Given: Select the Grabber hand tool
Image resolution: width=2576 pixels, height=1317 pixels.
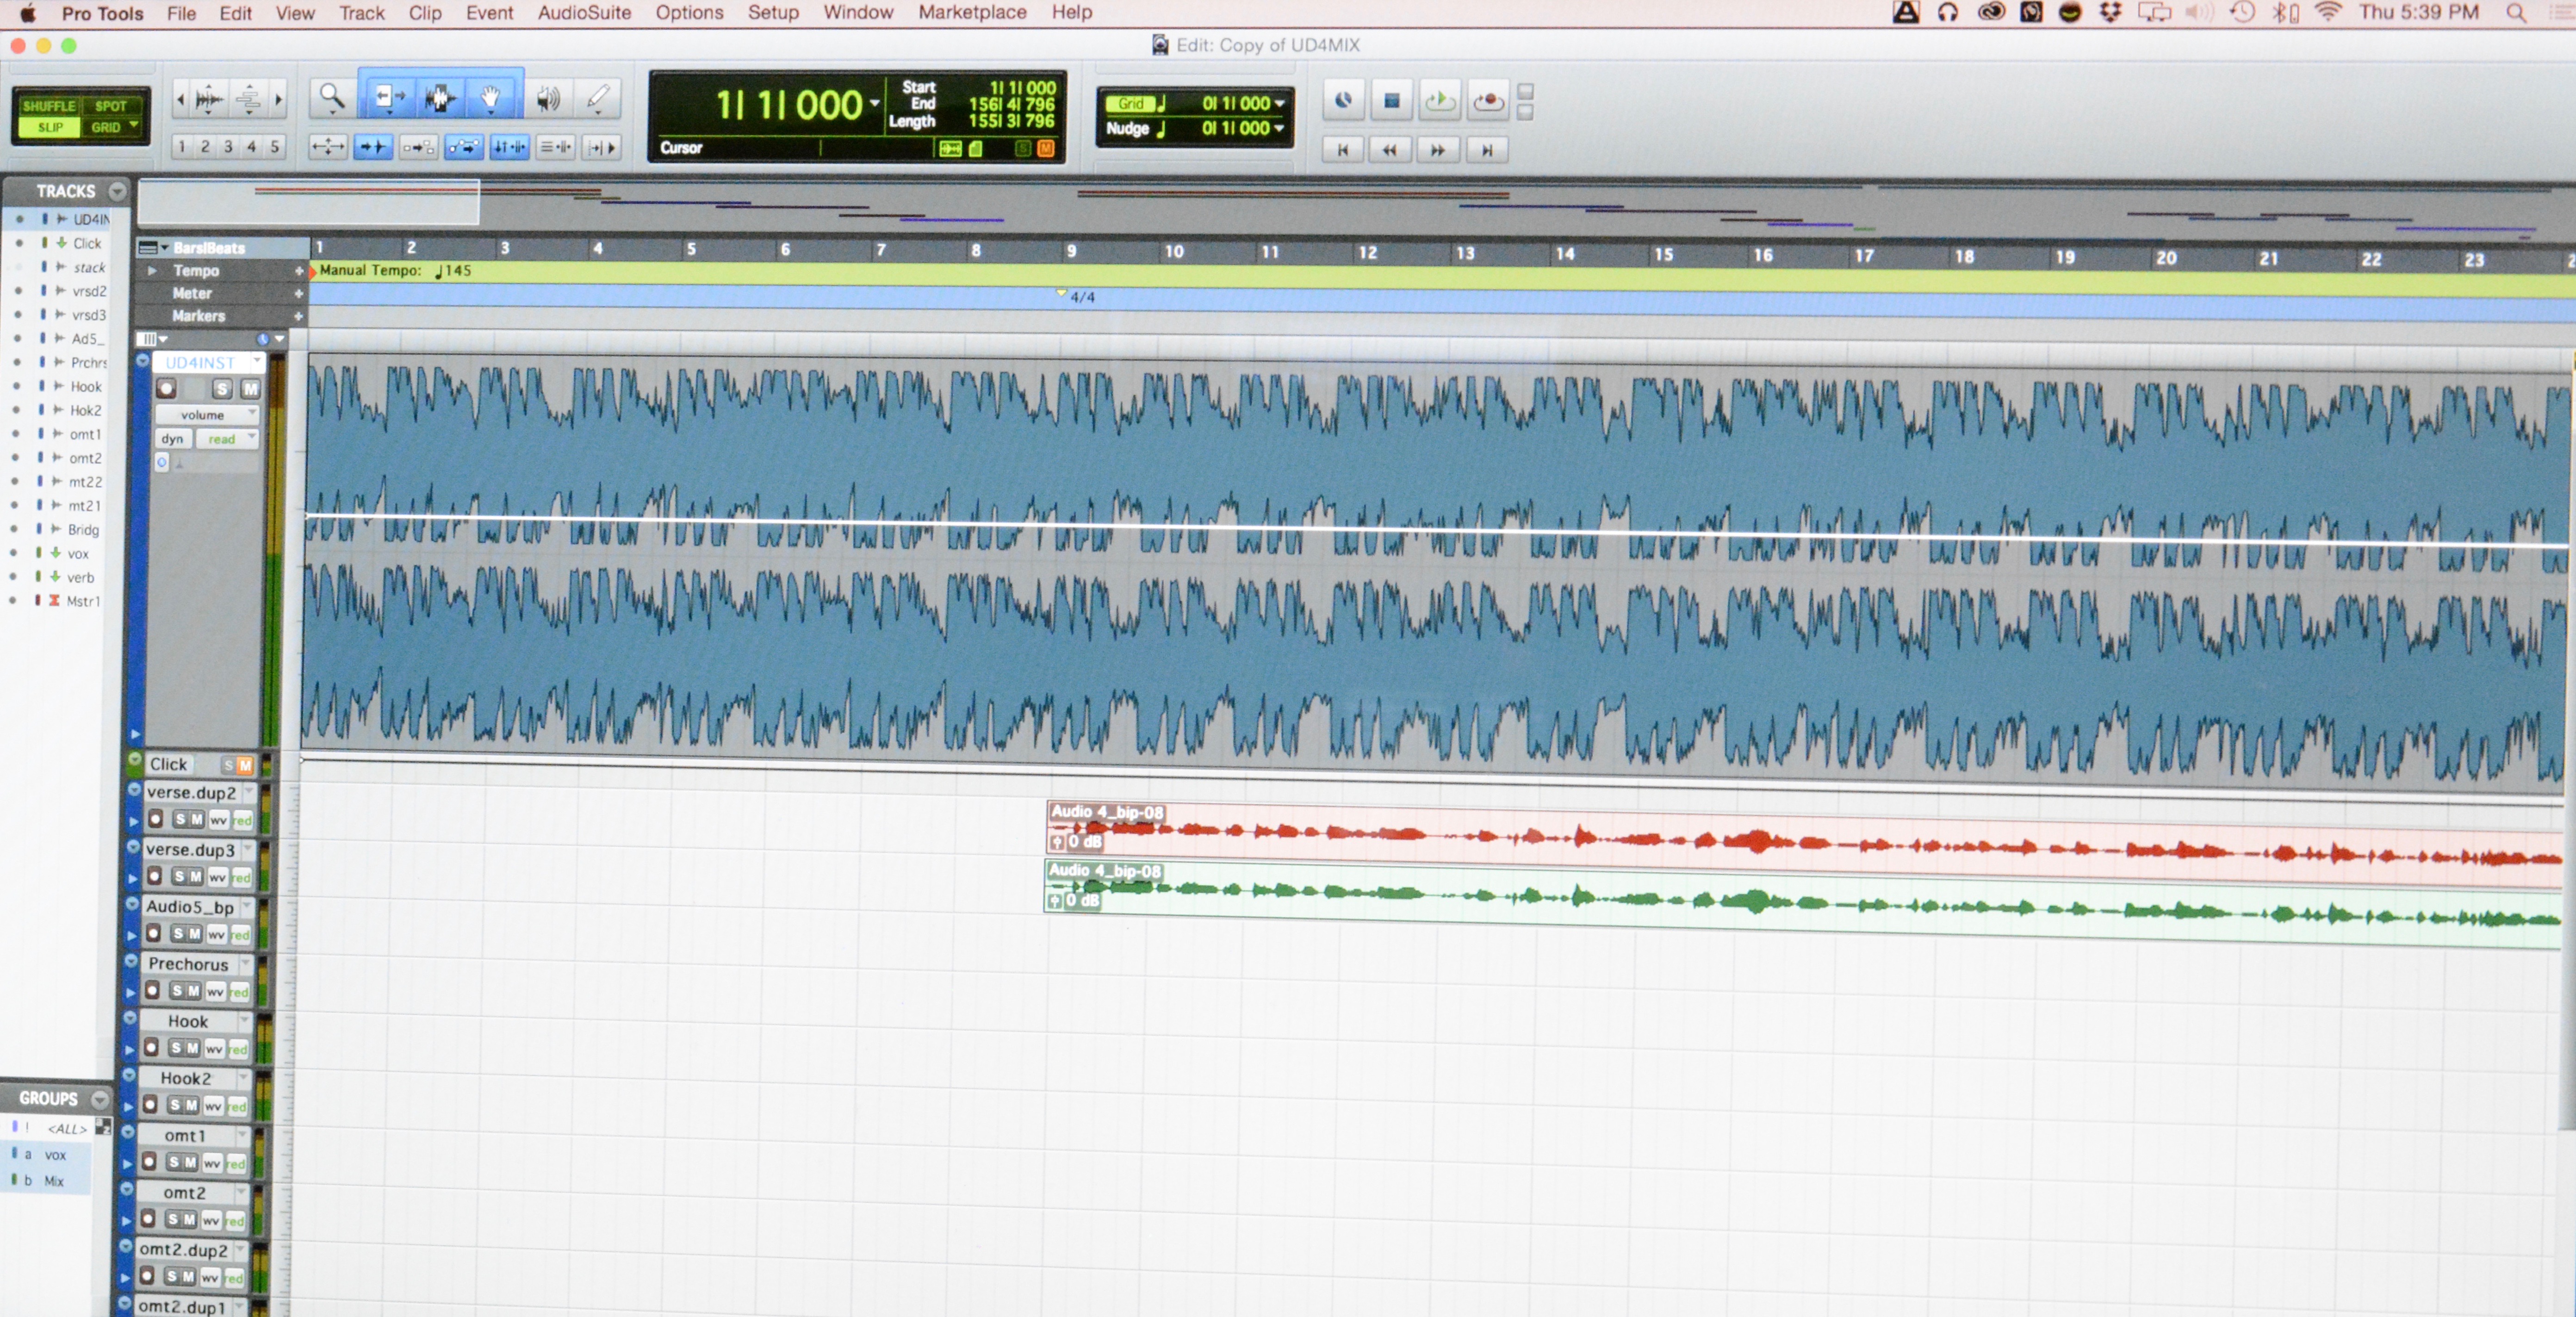Looking at the screenshot, I should point(491,98).
